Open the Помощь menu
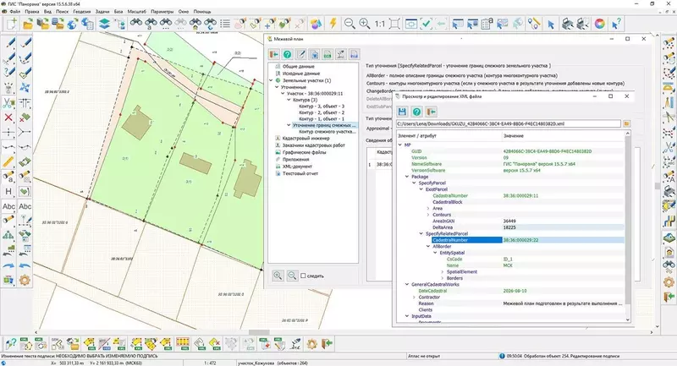This screenshot has height=366, width=677. coord(202,12)
